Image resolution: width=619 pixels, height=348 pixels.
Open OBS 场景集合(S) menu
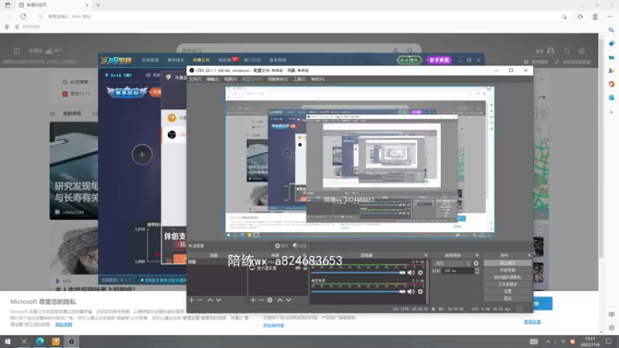[278, 80]
